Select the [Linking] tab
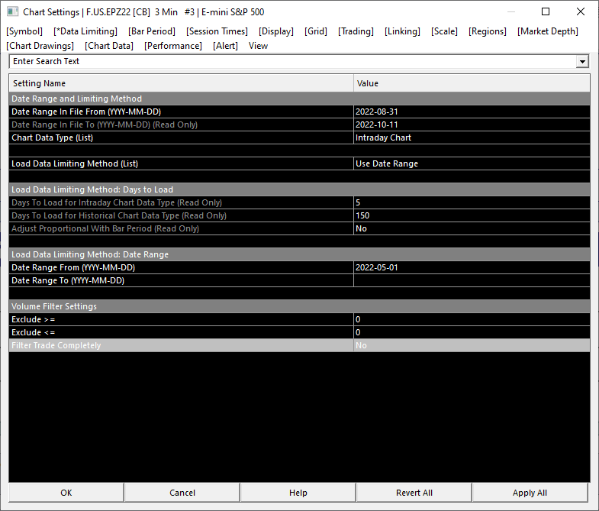This screenshot has width=599, height=511. (x=402, y=31)
